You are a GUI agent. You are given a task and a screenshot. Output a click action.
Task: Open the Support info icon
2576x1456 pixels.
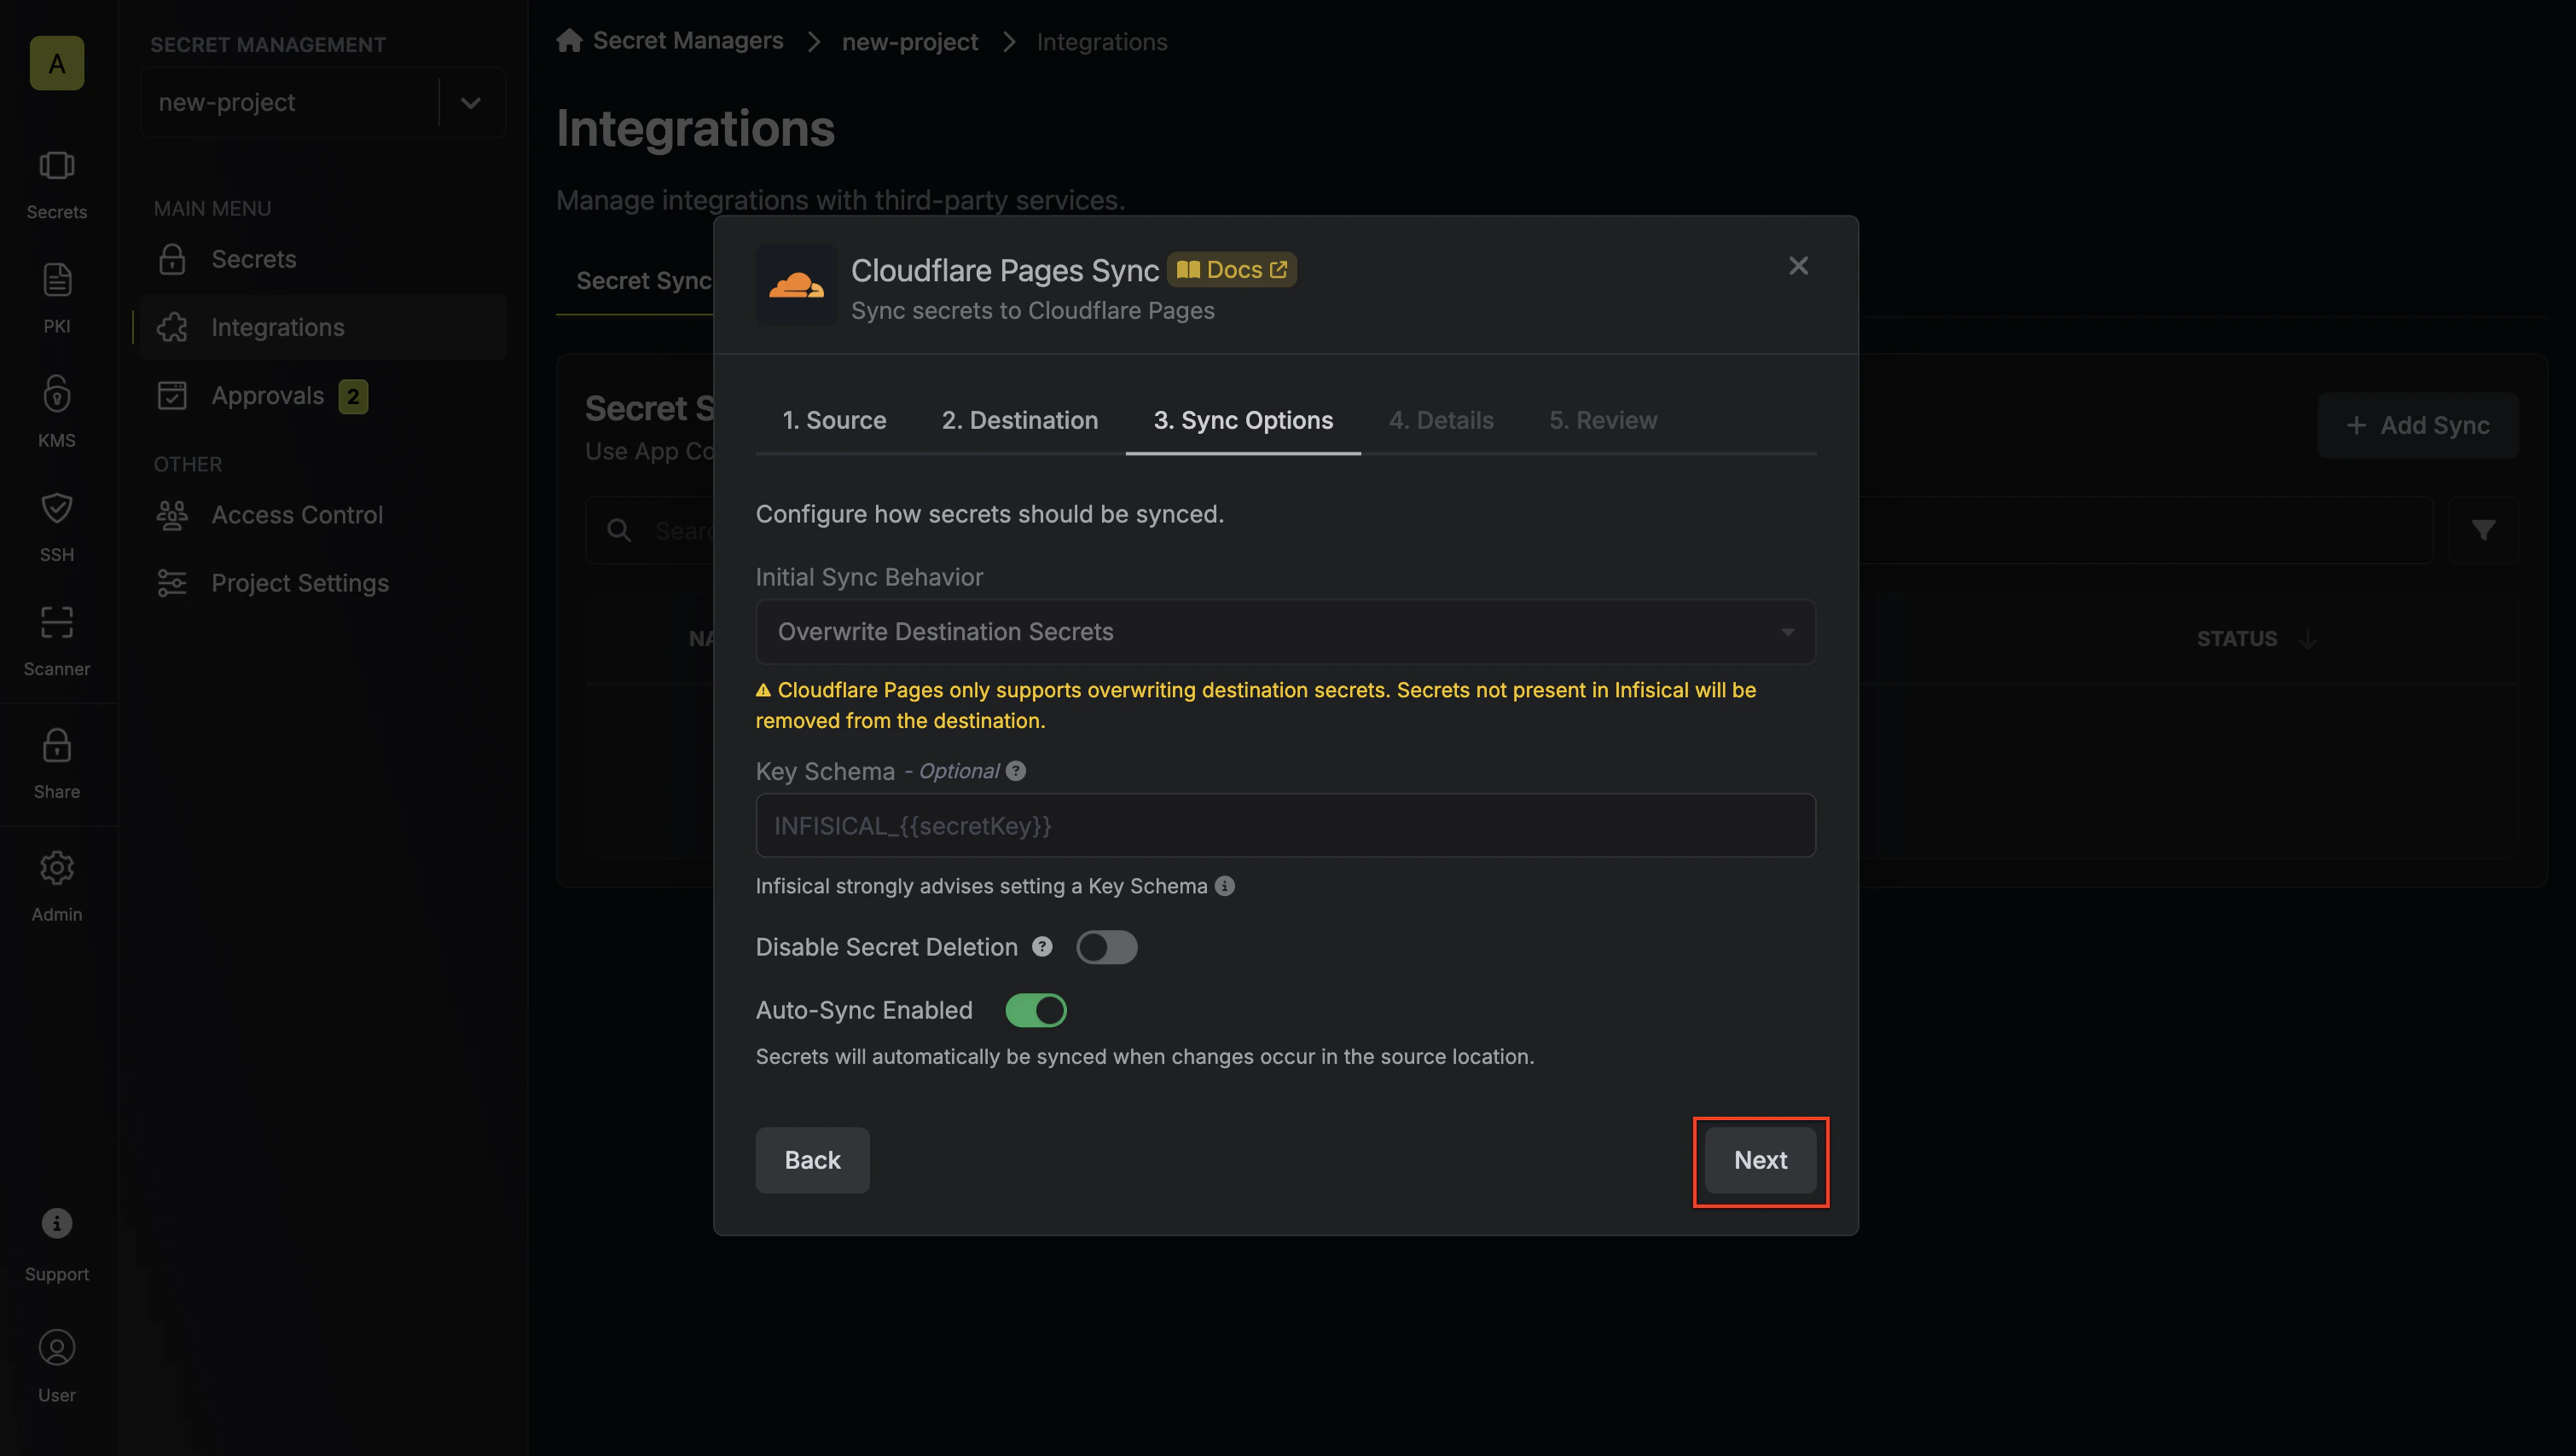click(57, 1223)
